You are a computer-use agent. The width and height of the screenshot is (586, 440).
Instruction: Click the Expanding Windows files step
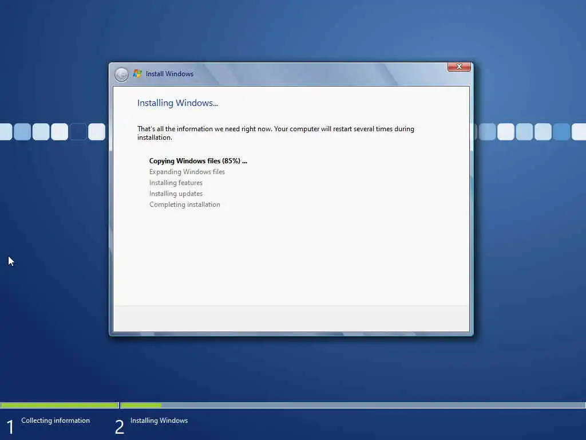[187, 172]
